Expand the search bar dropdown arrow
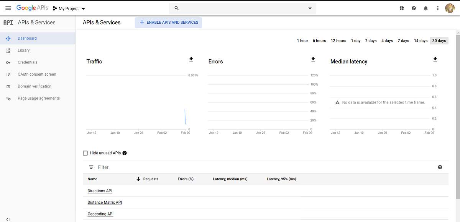460x222 pixels. 310,8
